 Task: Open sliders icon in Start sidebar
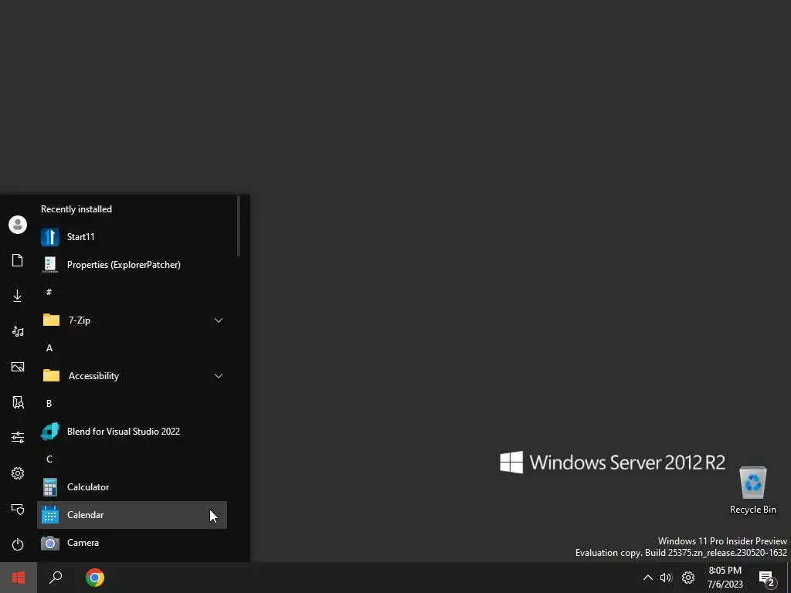pyautogui.click(x=18, y=437)
